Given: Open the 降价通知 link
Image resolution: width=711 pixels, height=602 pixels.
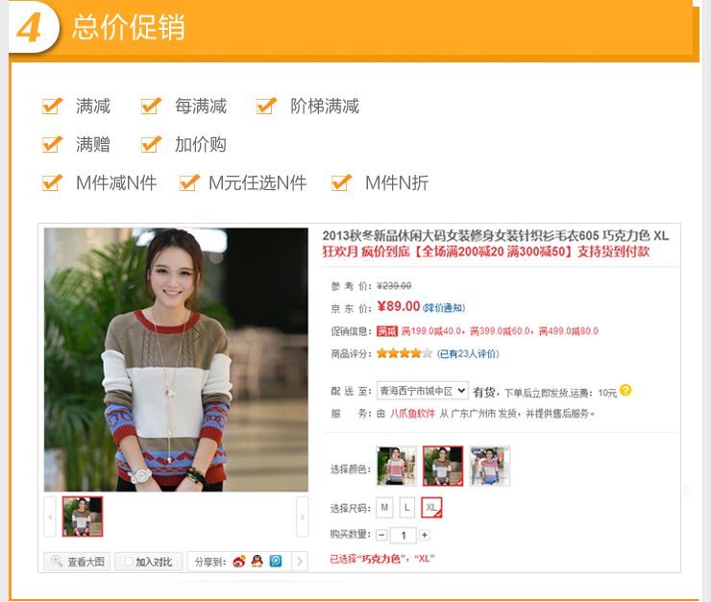Looking at the screenshot, I should 444,308.
